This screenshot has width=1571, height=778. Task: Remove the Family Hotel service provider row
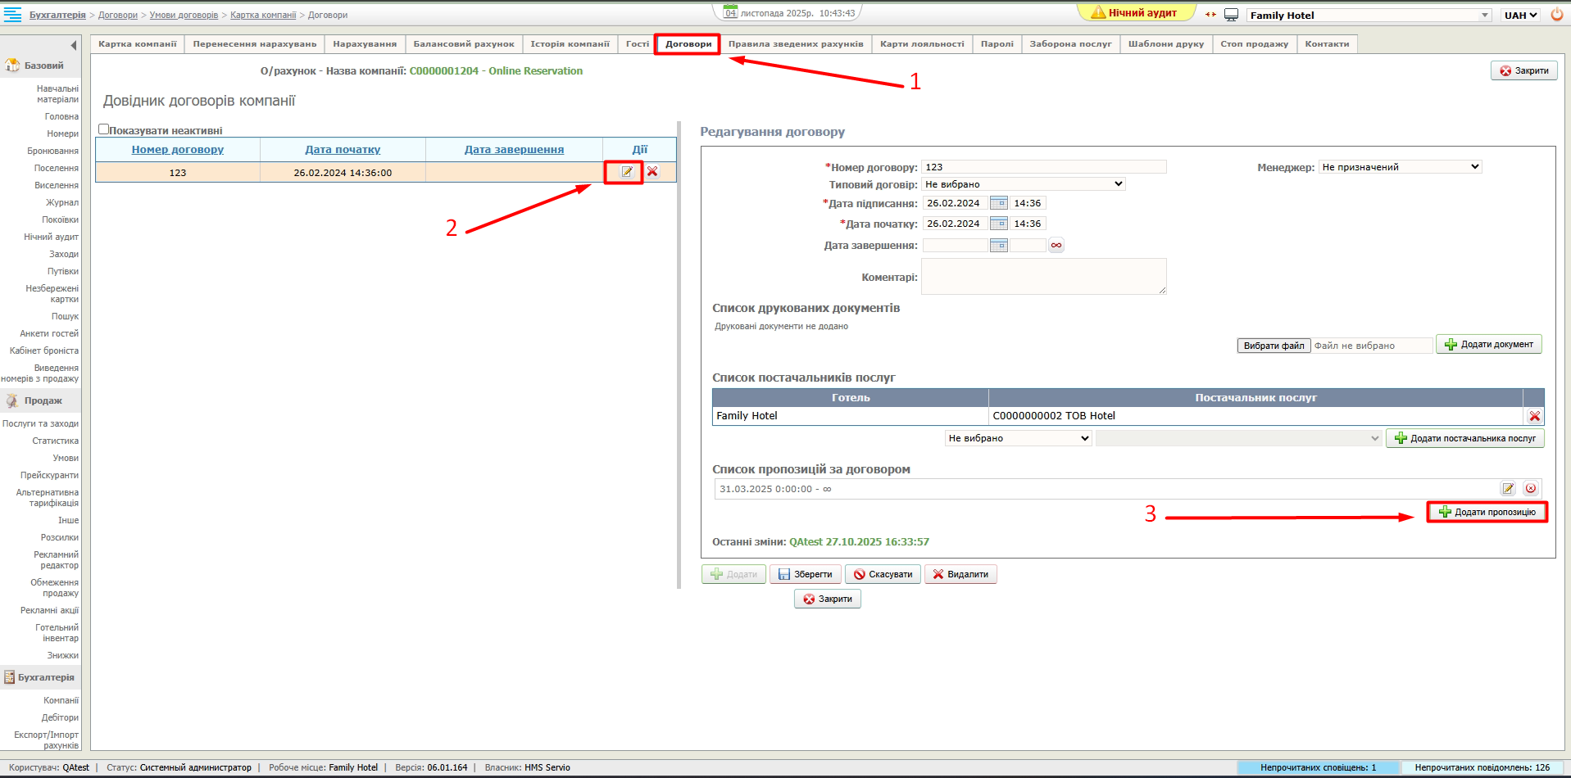1534,416
